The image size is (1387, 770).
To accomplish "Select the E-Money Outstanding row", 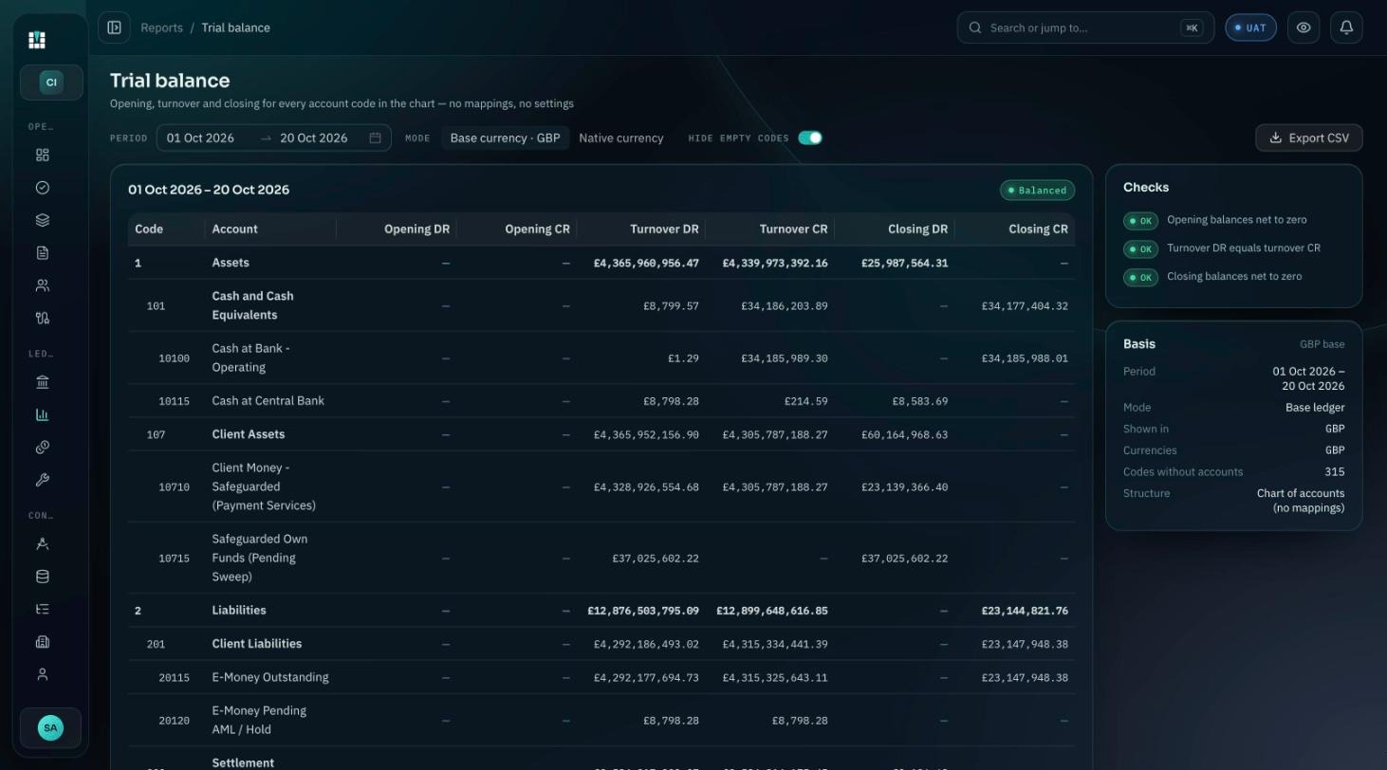I will click(x=601, y=677).
